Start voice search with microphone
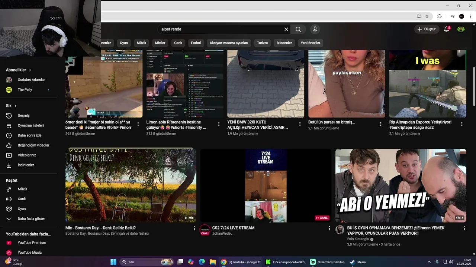 coord(315,29)
